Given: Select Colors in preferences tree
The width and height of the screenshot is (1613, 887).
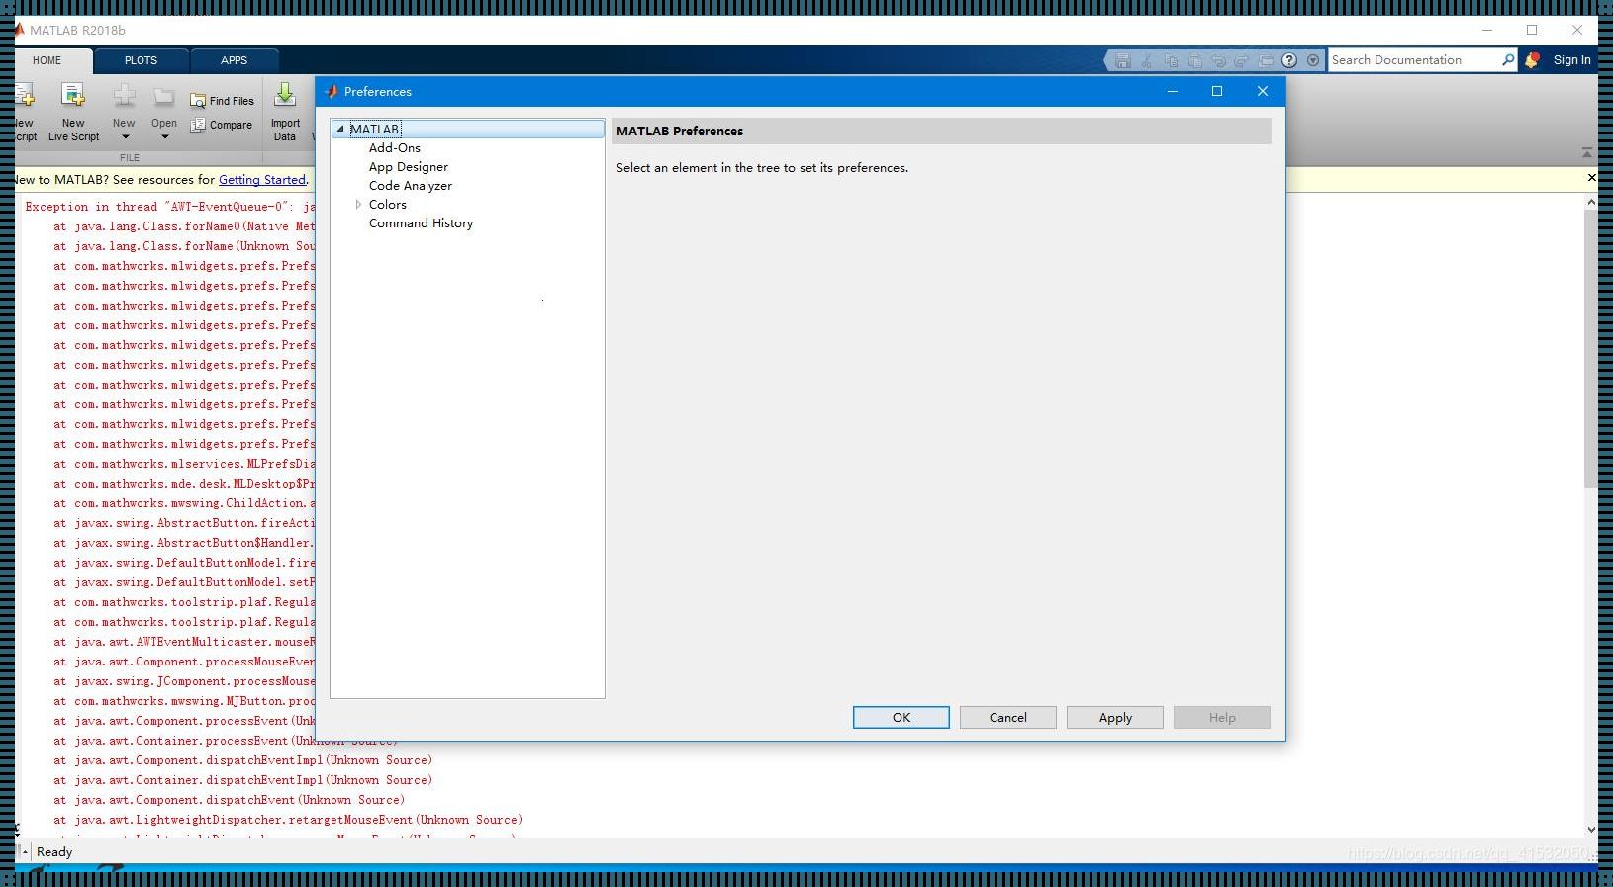Looking at the screenshot, I should tap(388, 205).
